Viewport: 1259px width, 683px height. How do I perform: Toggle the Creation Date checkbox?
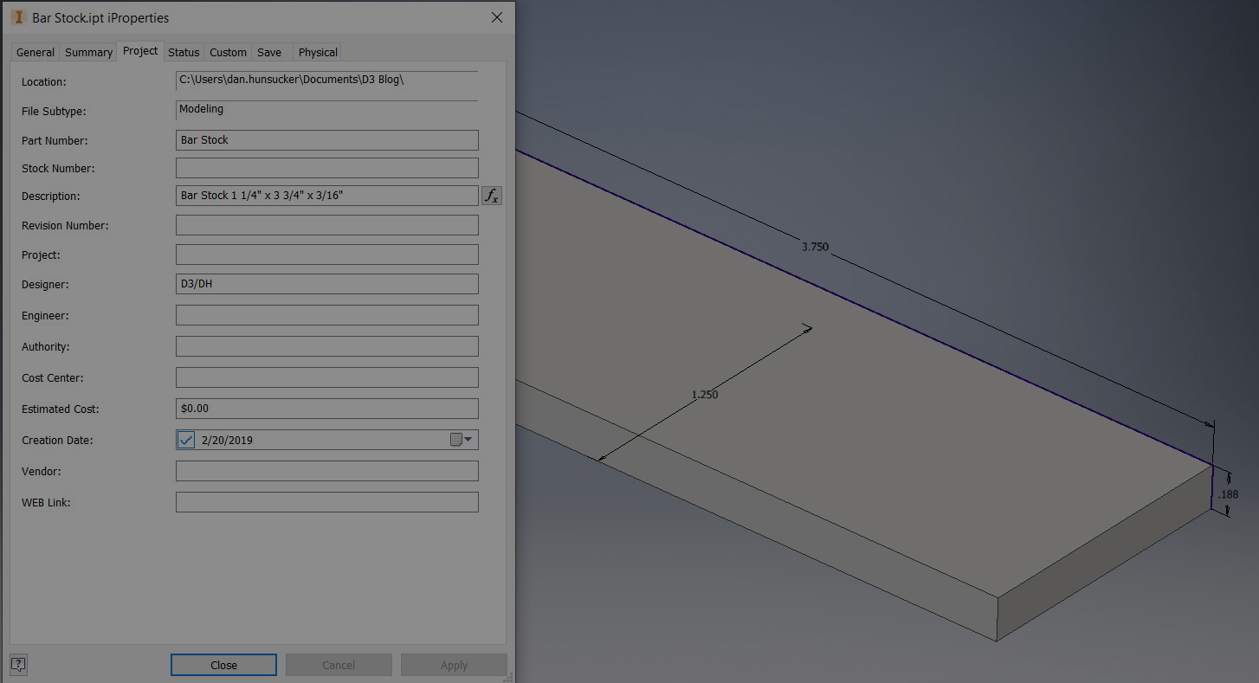coord(186,440)
